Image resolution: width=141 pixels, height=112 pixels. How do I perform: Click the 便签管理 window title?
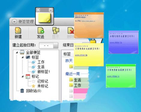click(x=26, y=22)
